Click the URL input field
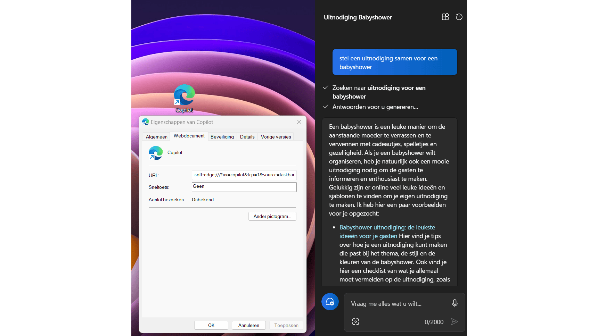 click(244, 175)
